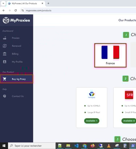The width and height of the screenshot is (136, 149).
Task: Open the Proxies dashboard page
Action: [16, 38]
